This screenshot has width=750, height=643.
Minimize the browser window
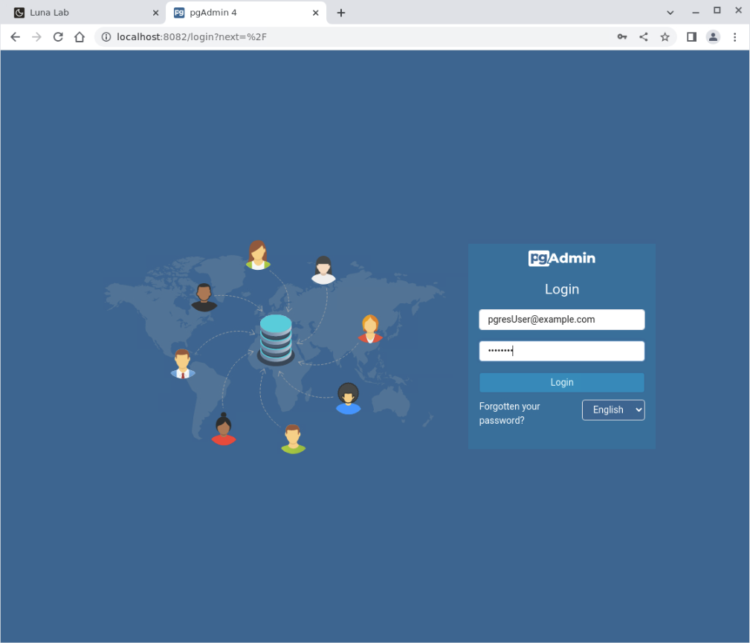tap(696, 11)
